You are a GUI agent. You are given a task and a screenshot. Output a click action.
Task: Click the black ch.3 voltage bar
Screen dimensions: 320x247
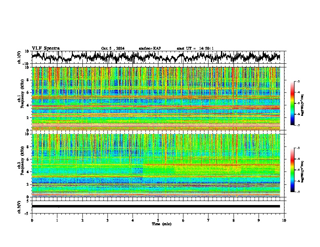(156, 206)
